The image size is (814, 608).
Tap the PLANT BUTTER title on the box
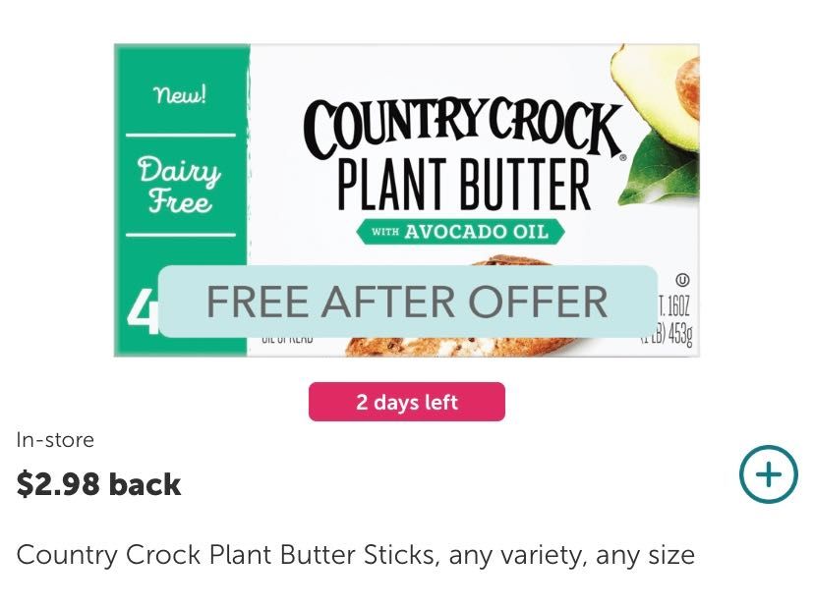pos(464,185)
